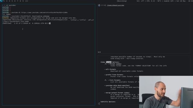
Task: Click the '[download] Destination: Calculus' line
Action: point(48,20)
